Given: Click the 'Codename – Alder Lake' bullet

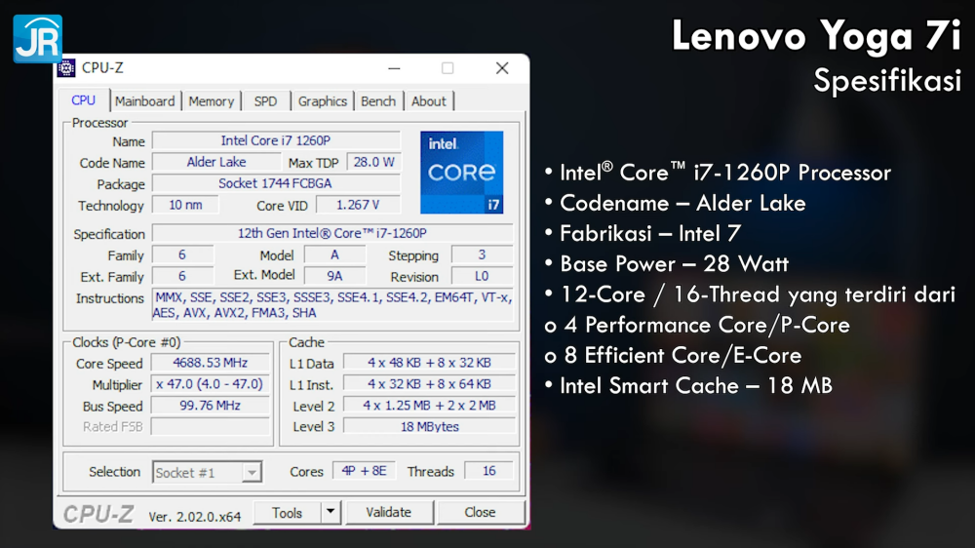Looking at the screenshot, I should point(675,203).
